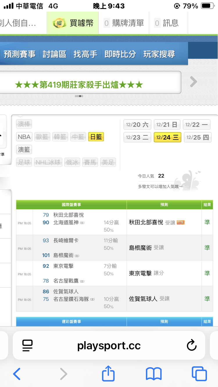Open page settings reader icon in address bar
The width and height of the screenshot is (218, 387).
28,346
